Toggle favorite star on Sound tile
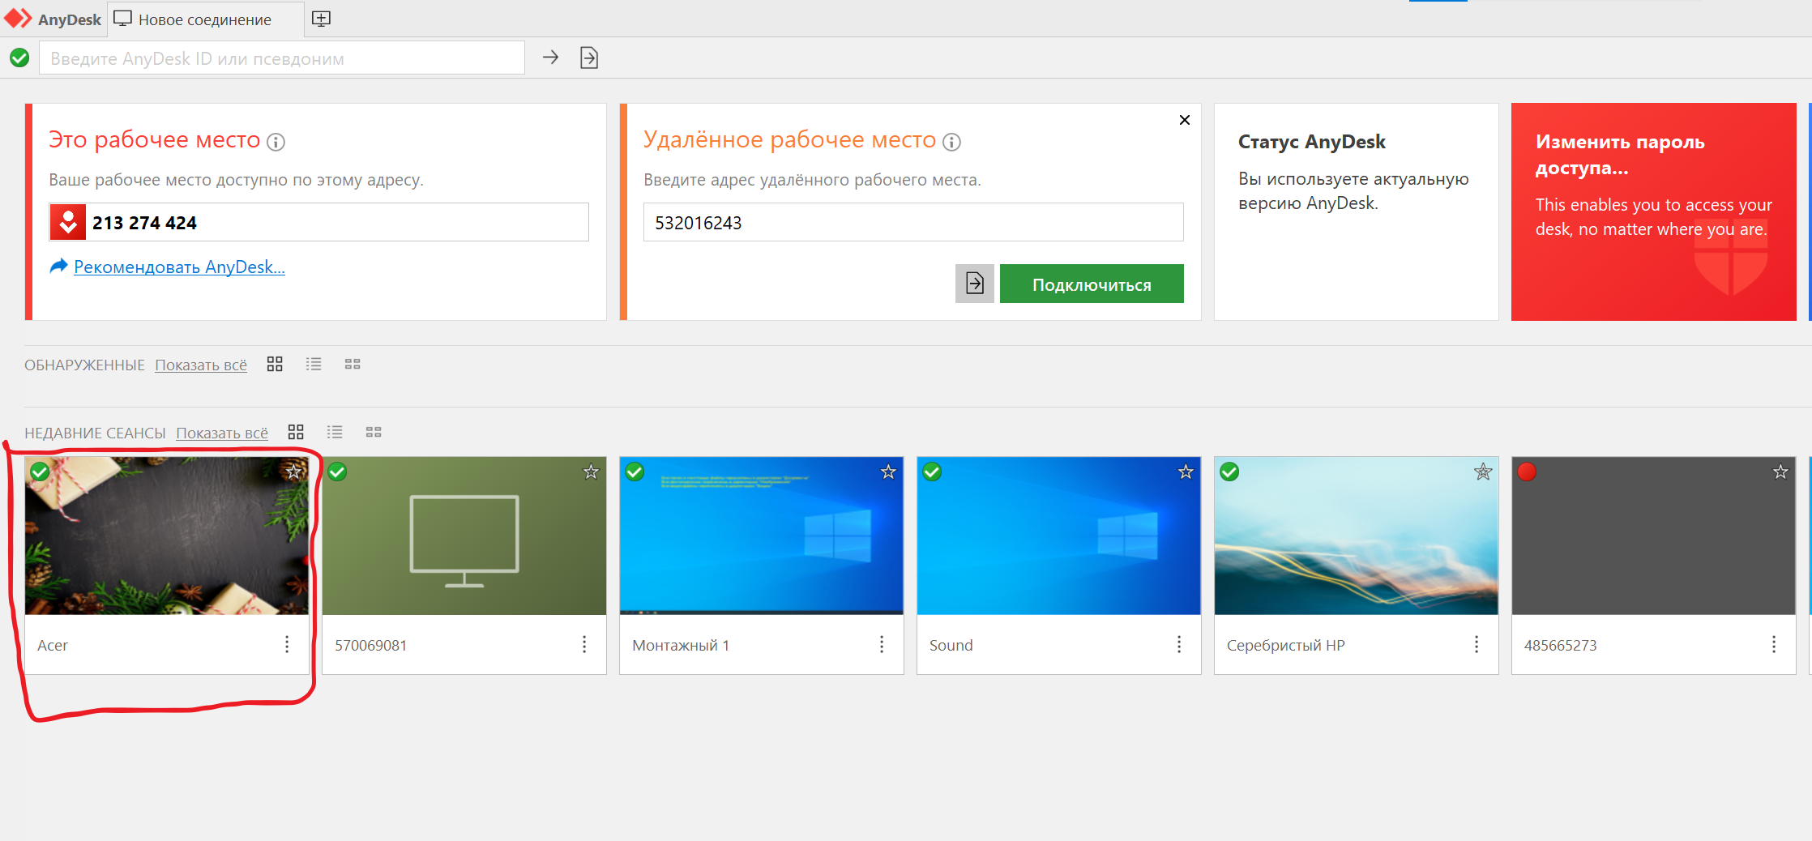 coord(1186,472)
